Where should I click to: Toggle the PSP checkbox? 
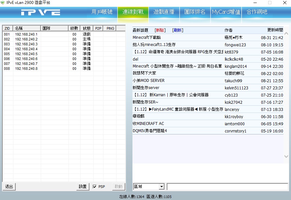[95, 187]
